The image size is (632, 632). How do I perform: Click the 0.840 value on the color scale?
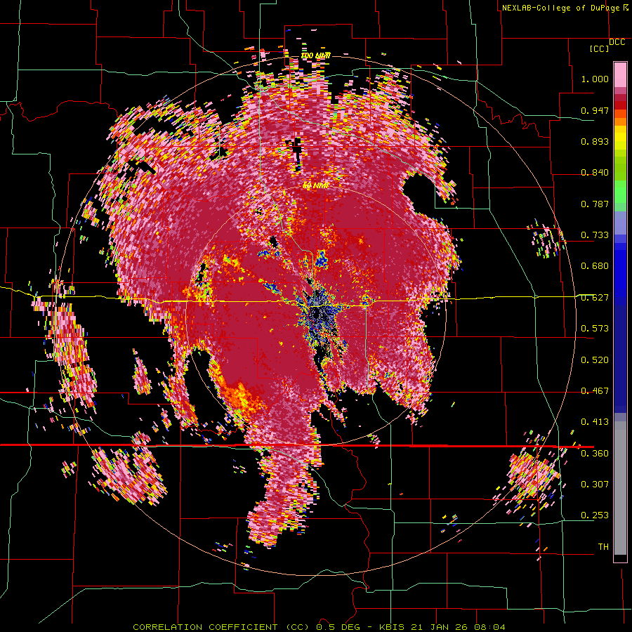coord(595,173)
